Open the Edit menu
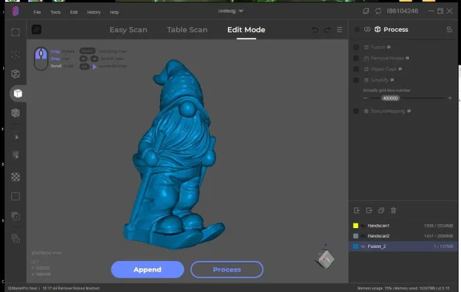Screen dimensions: 461x292 tap(74, 12)
